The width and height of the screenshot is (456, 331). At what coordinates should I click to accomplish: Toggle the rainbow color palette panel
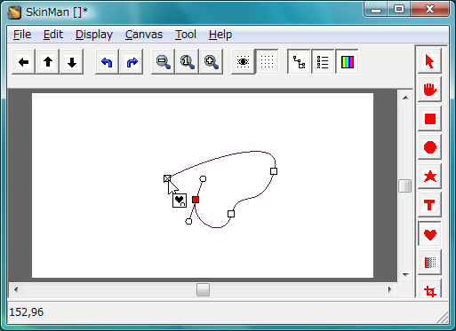[x=347, y=62]
